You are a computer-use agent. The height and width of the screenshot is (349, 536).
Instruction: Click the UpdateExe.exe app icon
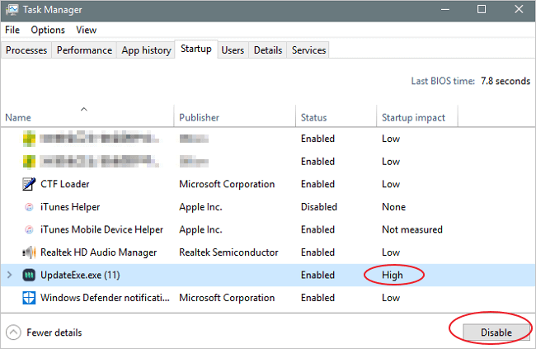[27, 275]
